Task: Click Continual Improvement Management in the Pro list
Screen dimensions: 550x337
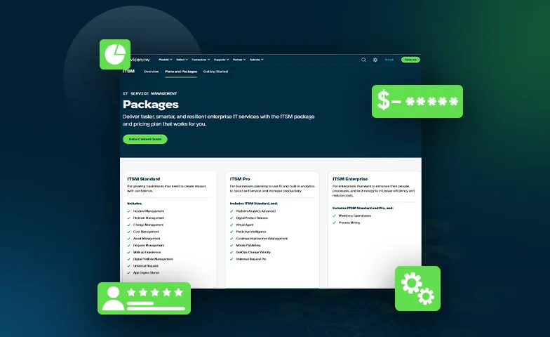Action: (262, 239)
